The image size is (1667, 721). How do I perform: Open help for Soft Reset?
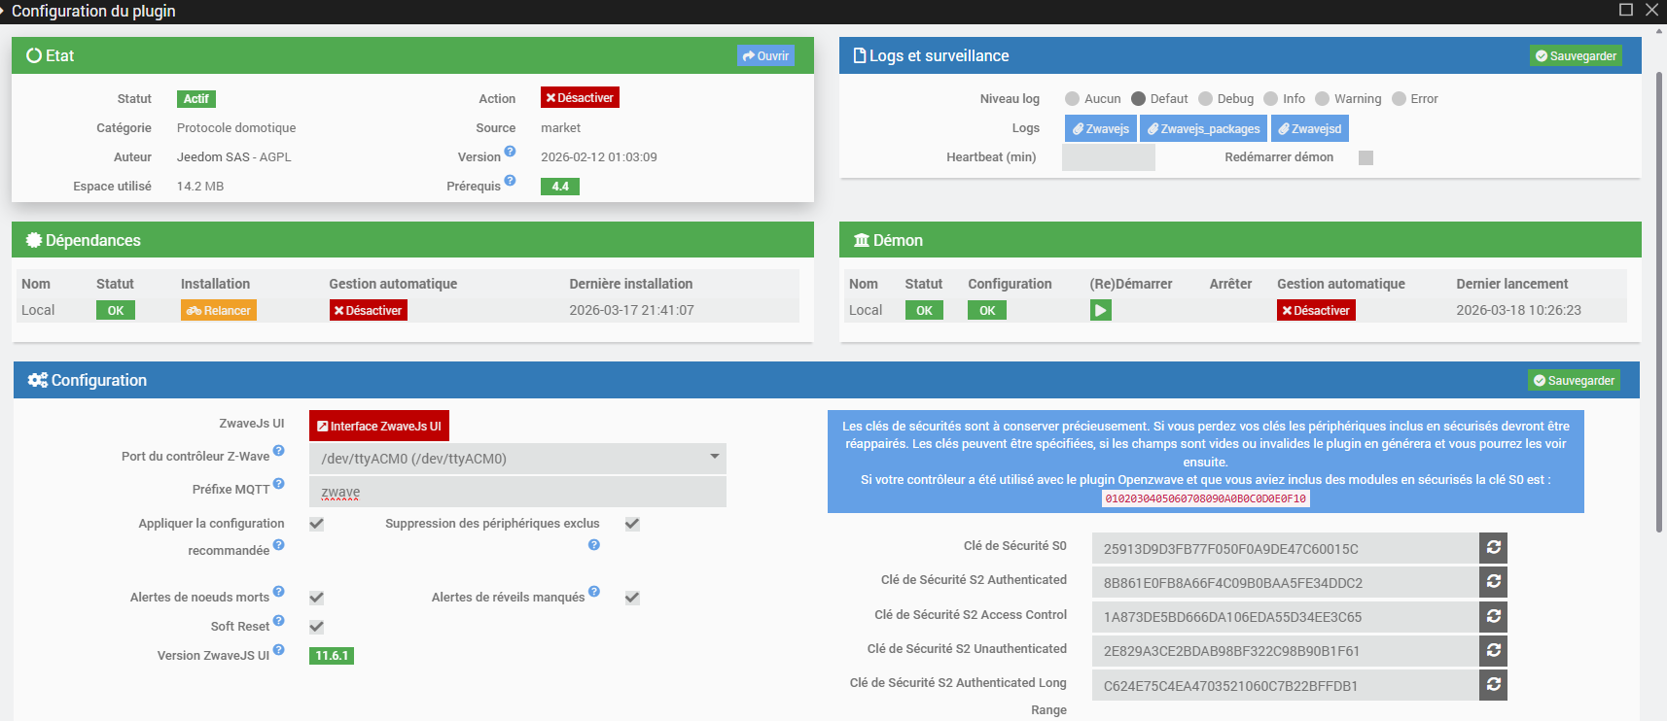278,621
